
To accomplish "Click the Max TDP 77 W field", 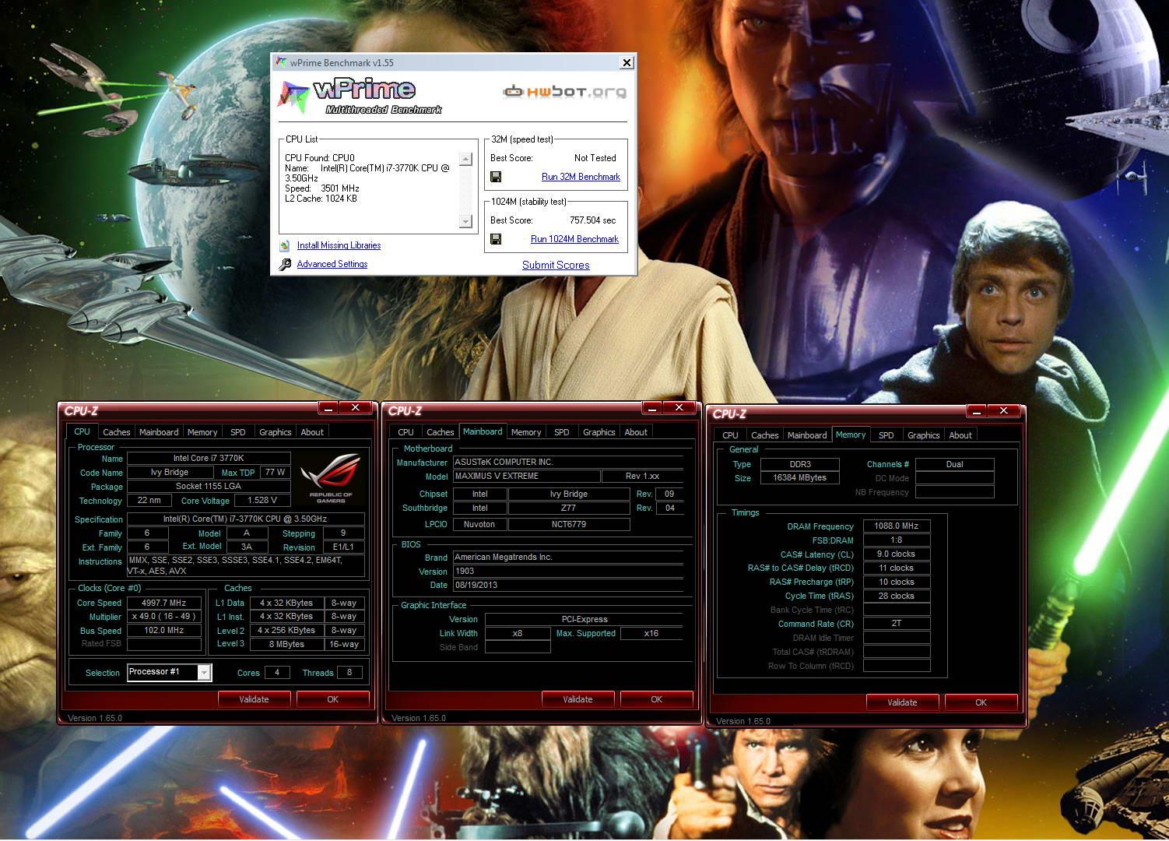I will [275, 473].
